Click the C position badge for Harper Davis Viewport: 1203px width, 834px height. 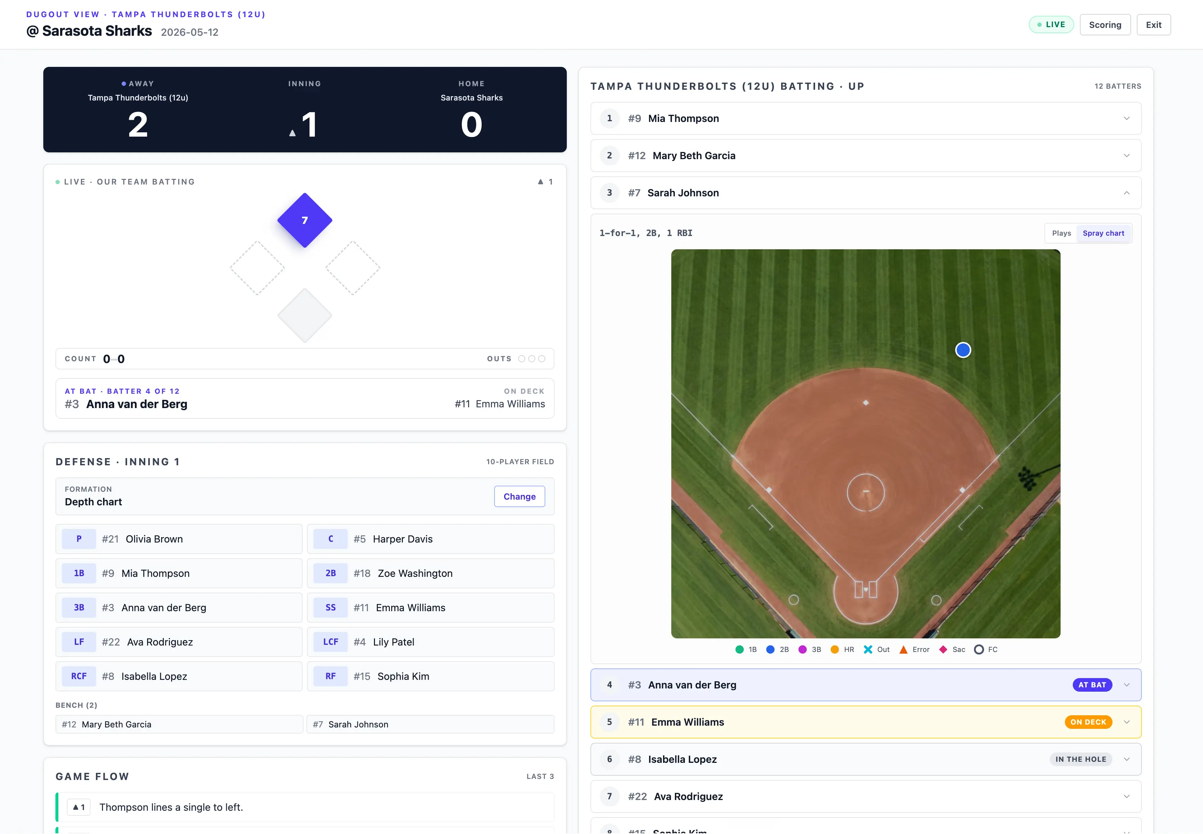pyautogui.click(x=330, y=539)
